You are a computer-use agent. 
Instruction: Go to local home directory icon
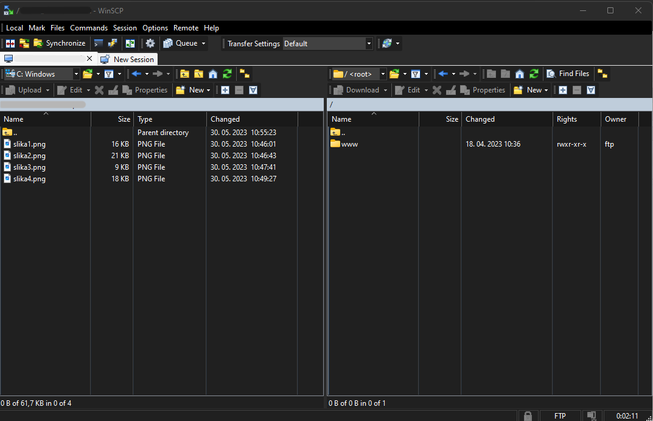point(213,74)
